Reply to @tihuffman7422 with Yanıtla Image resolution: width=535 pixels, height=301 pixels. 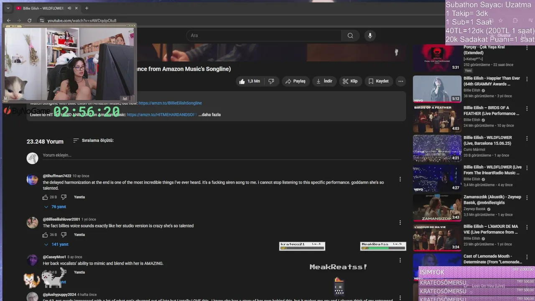[79, 197]
